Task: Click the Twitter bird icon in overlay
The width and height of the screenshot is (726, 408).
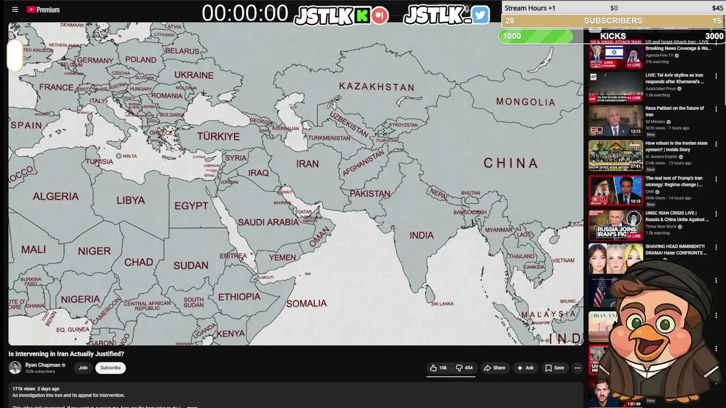Action: (480, 15)
